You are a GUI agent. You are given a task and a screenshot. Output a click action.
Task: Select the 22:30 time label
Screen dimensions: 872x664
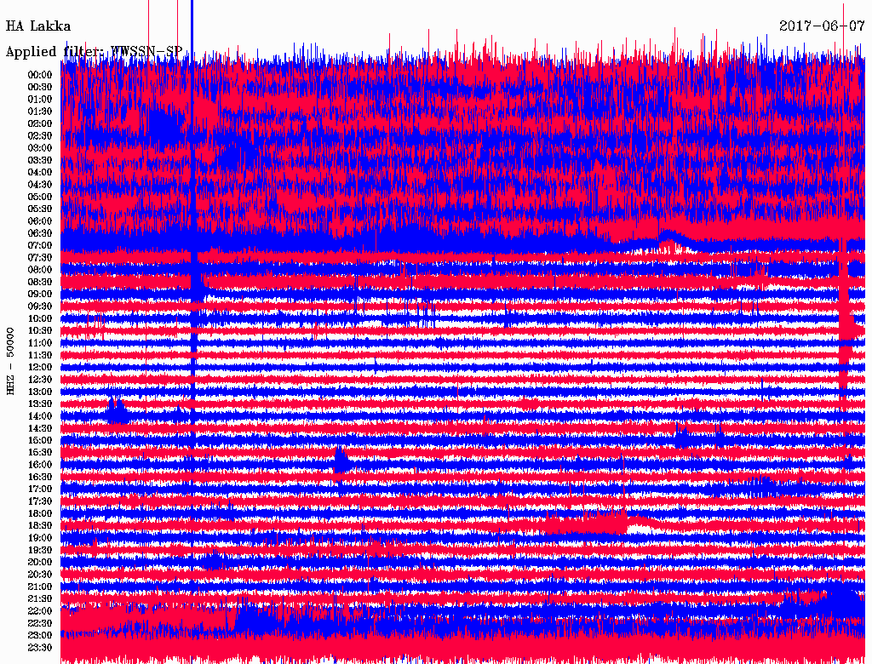tap(40, 623)
